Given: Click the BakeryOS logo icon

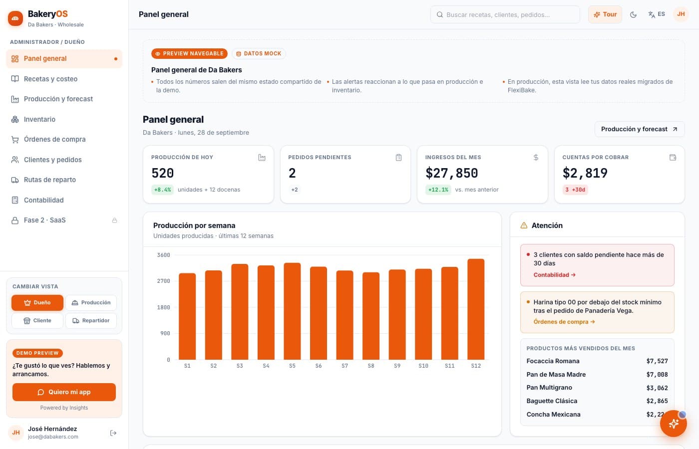Looking at the screenshot, I should (15, 18).
